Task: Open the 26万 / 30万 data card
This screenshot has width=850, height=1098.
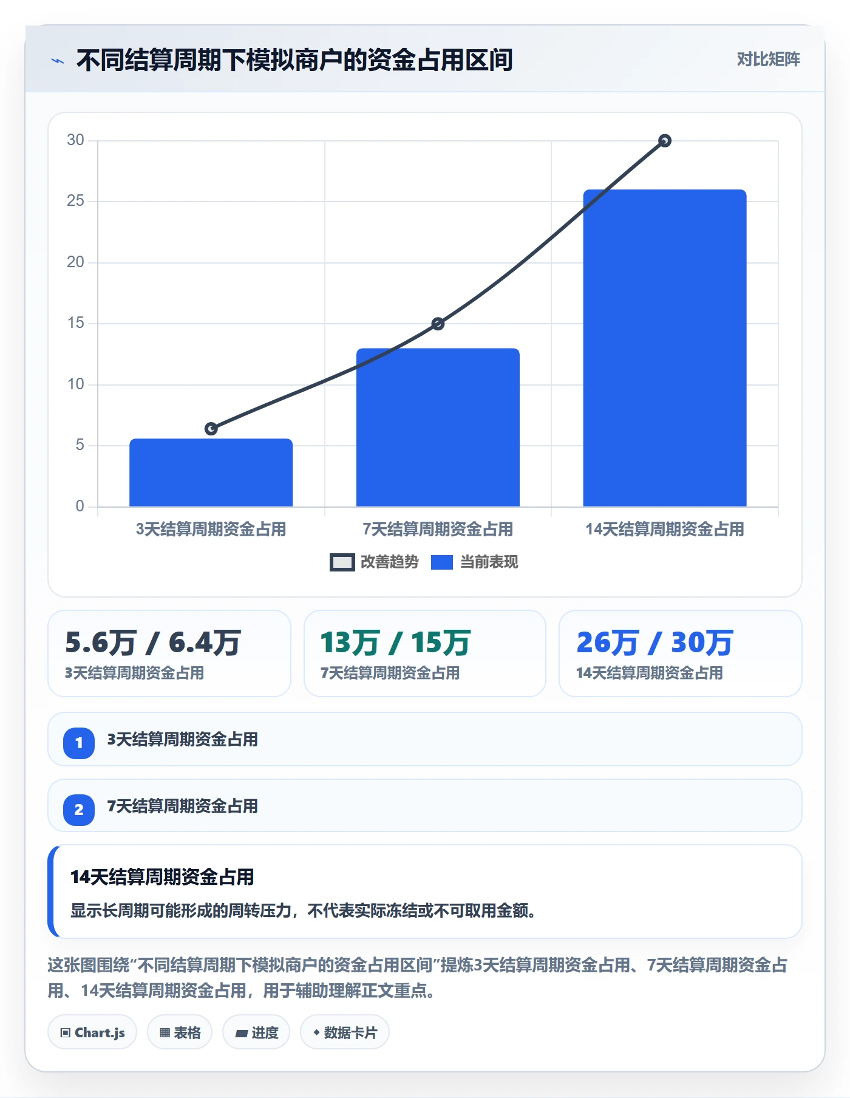Action: (x=680, y=653)
